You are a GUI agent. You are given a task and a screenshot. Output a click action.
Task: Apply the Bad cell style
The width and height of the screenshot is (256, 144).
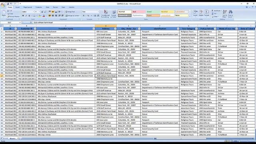point(139,12)
